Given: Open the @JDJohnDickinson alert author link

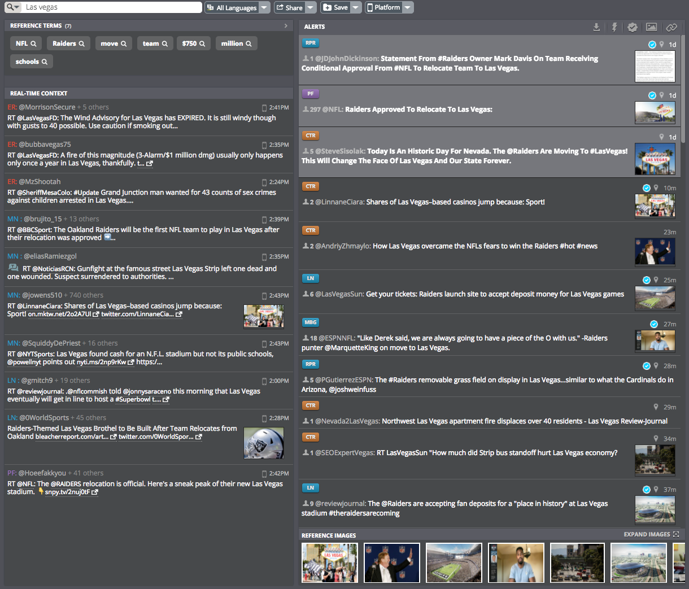Looking at the screenshot, I should [347, 59].
